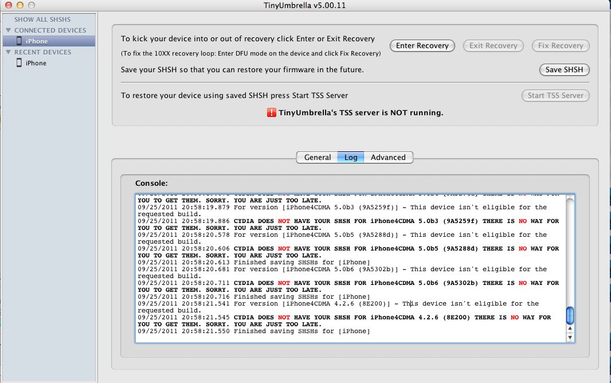Switch to the General tab

pyautogui.click(x=317, y=158)
